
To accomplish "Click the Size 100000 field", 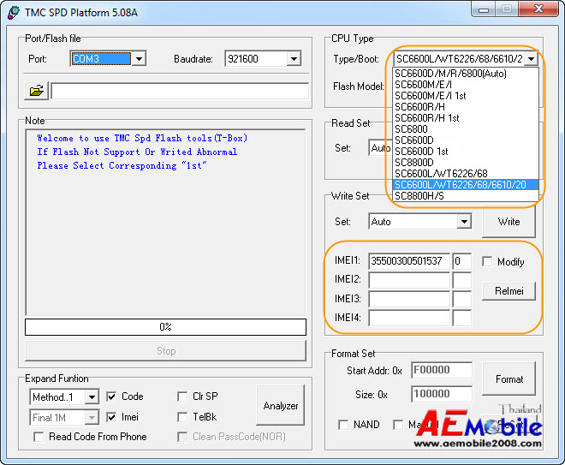I will pos(442,394).
